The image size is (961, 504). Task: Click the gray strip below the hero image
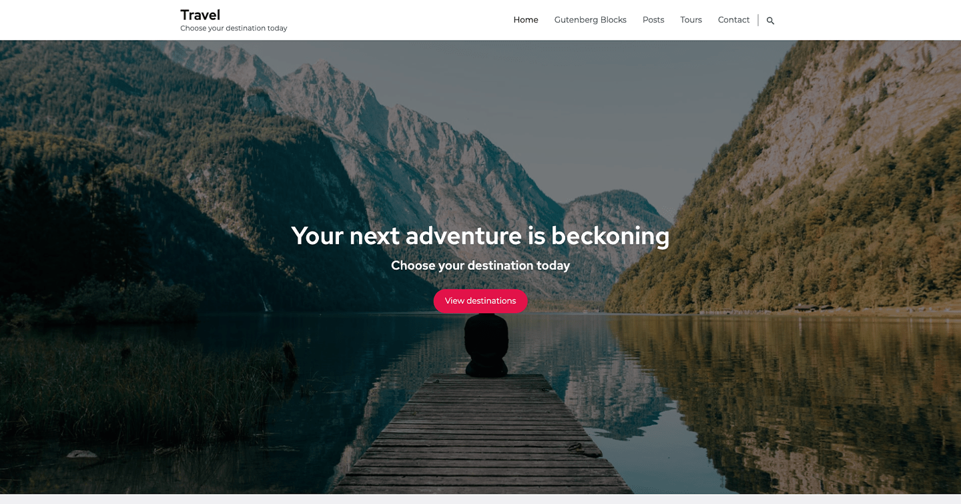[480, 499]
